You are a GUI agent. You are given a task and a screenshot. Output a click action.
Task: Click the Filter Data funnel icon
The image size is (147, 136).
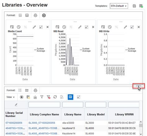click(42, 97)
